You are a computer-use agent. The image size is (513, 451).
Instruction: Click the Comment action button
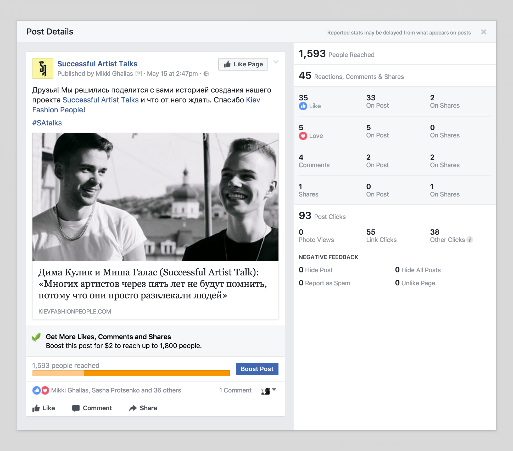pos(92,408)
